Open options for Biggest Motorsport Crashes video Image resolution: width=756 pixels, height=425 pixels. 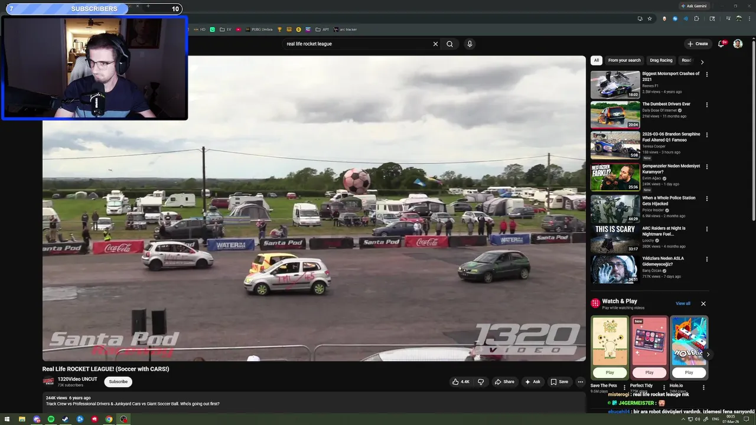pos(706,74)
